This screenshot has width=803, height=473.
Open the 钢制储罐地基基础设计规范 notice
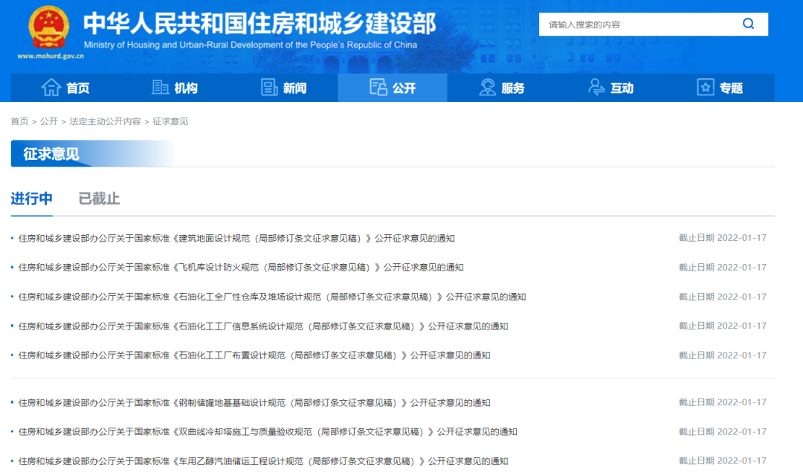(x=254, y=403)
